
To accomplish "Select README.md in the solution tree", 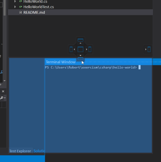I will tap(34, 12).
